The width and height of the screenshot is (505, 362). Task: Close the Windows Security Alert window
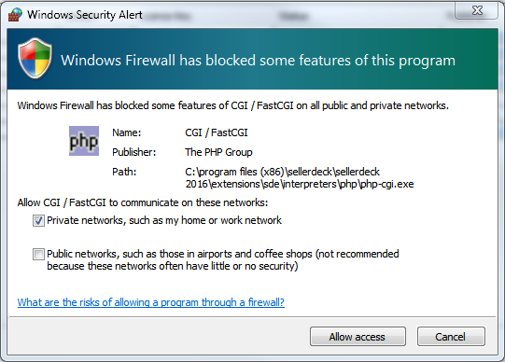coord(476,10)
